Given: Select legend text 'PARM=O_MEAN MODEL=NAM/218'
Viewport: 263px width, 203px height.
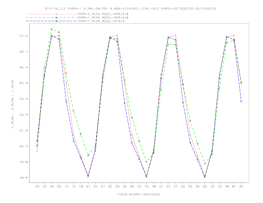Looking at the screenshot, I should pos(103,14).
